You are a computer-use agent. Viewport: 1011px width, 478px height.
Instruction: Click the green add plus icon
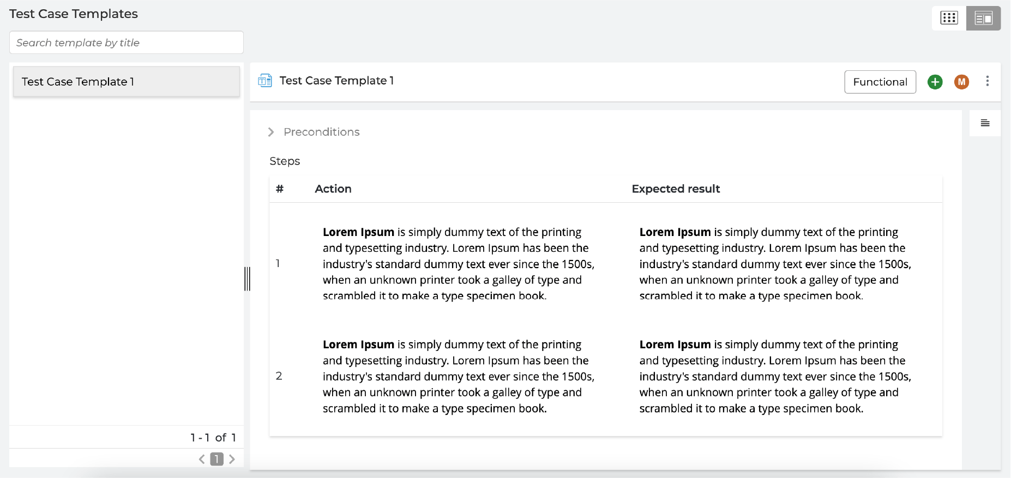pyautogui.click(x=935, y=82)
